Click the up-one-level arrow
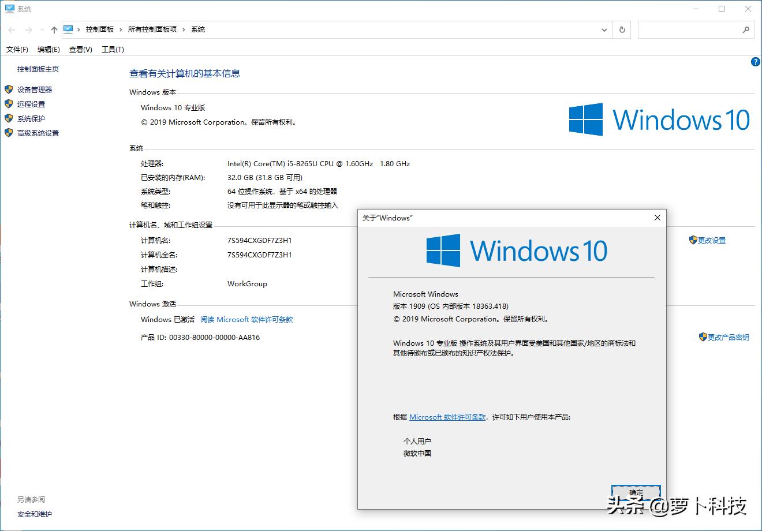The image size is (762, 531). coord(54,29)
